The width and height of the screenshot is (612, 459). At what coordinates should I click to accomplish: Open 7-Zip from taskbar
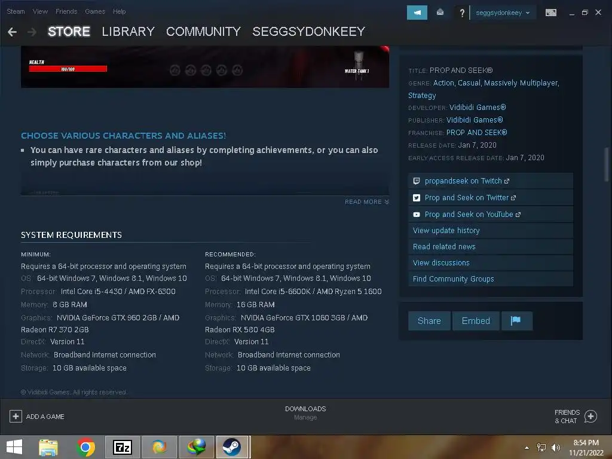122,447
